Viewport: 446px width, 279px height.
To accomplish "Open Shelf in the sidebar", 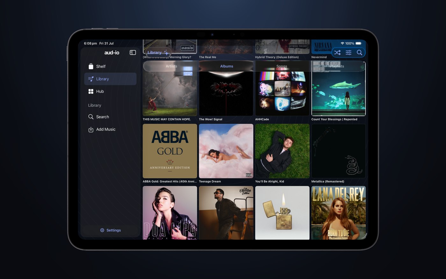I will pos(110,66).
